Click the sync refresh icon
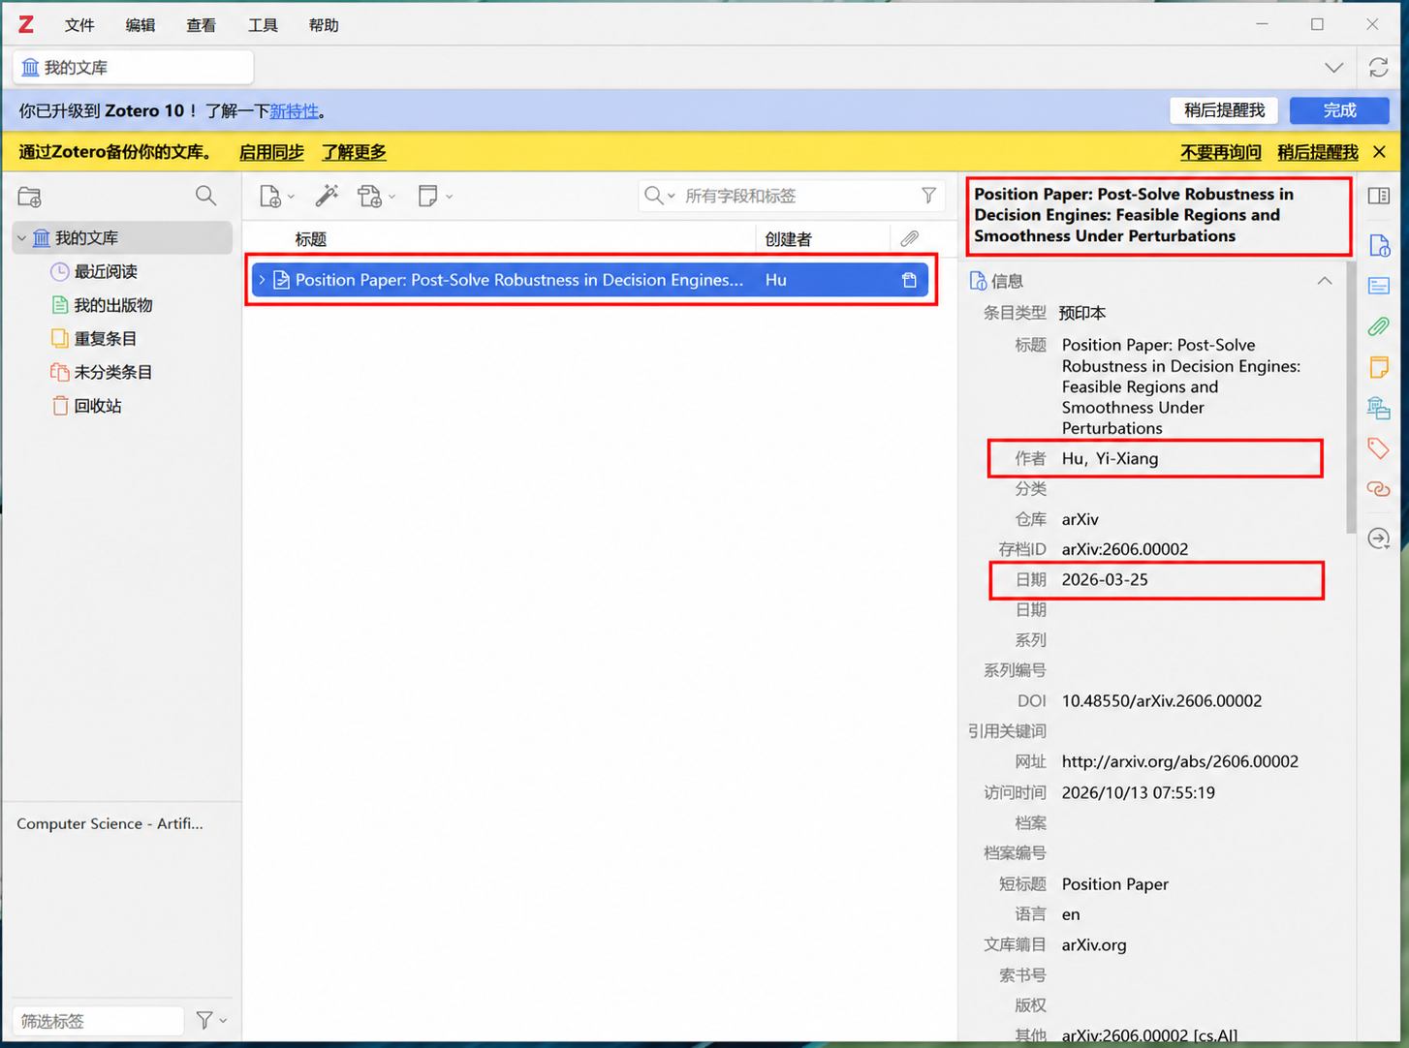Image resolution: width=1409 pixels, height=1048 pixels. pos(1378,68)
